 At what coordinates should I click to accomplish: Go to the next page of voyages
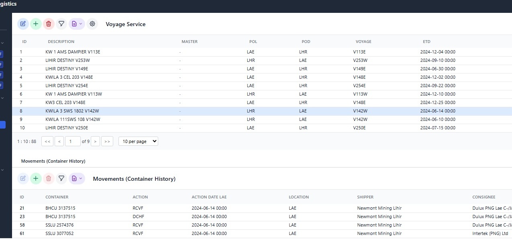coord(95,141)
